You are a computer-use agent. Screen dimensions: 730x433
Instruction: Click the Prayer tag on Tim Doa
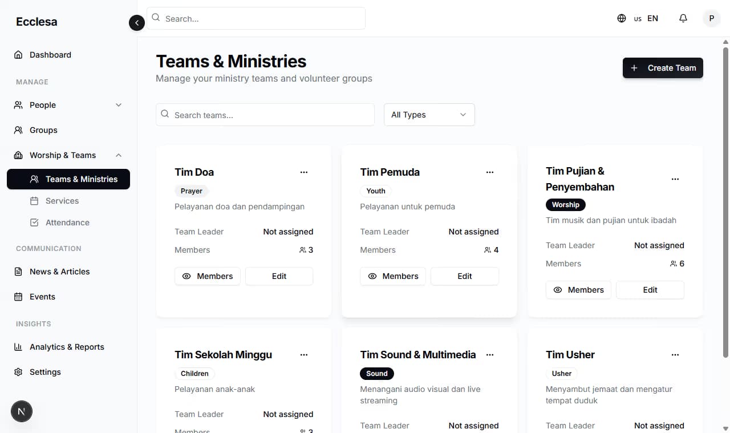click(192, 191)
